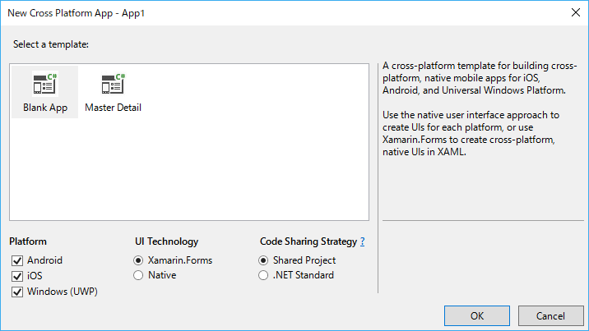
Task: Click the template description text pane
Action: [x=480, y=108]
